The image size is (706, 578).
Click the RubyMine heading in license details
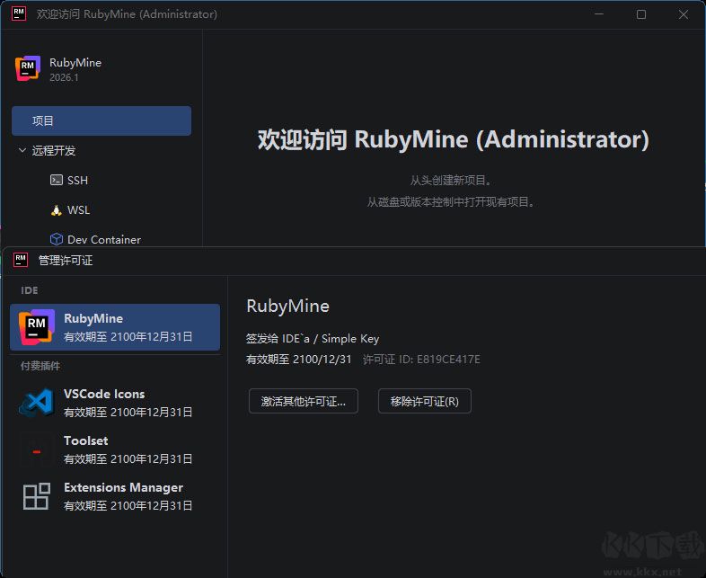pyautogui.click(x=287, y=307)
